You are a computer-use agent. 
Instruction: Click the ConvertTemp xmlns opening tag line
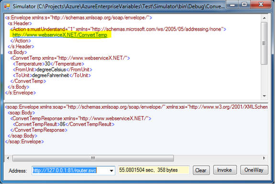[x=70, y=58]
